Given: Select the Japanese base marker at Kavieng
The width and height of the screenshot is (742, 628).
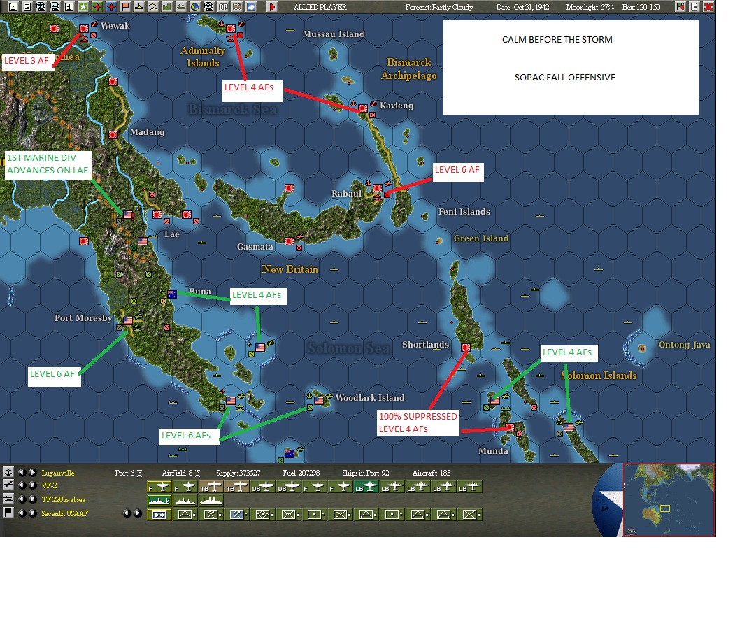Looking at the screenshot, I should [x=362, y=108].
